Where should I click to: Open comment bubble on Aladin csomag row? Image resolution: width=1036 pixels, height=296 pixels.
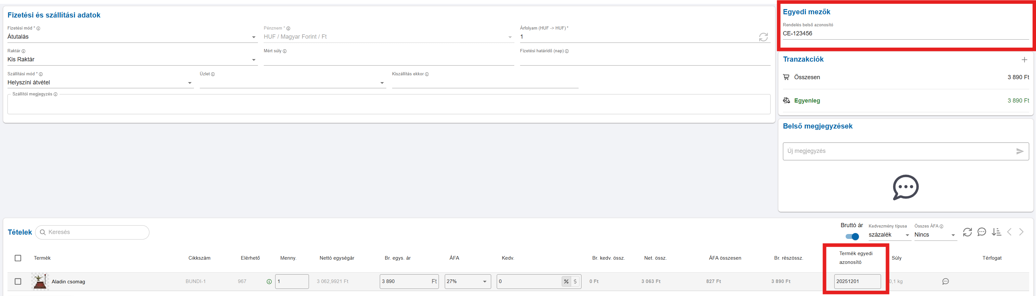(x=945, y=281)
